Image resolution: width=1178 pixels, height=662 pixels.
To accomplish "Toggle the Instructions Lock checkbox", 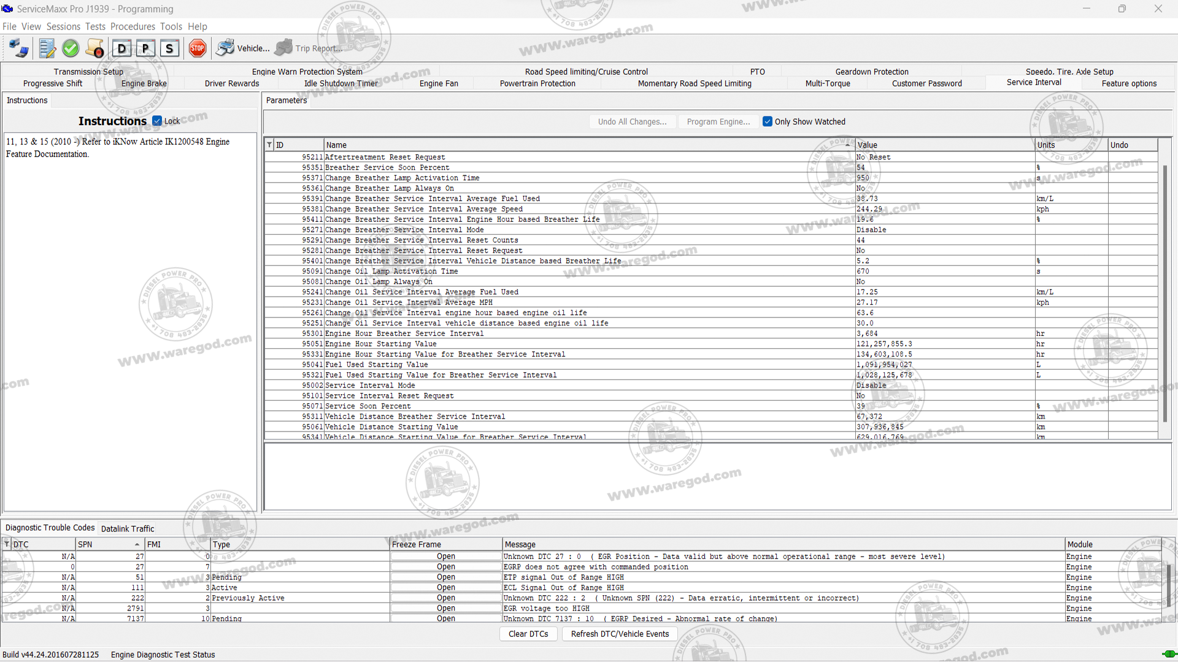I will point(157,121).
